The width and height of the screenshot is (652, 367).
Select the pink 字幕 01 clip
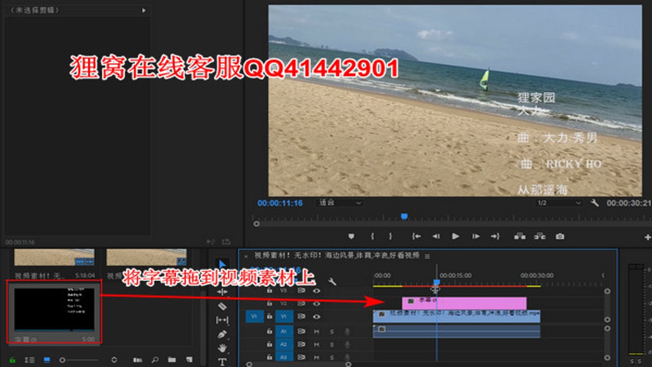click(x=464, y=303)
